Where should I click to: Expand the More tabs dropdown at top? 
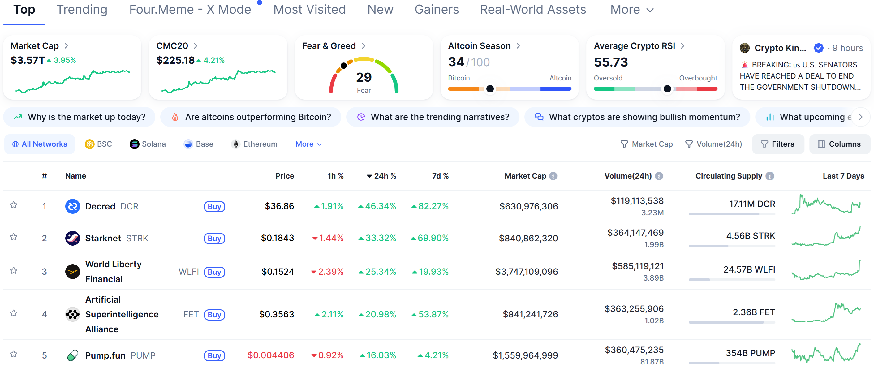pos(631,10)
